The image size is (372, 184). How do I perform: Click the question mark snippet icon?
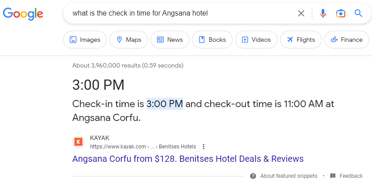pyautogui.click(x=253, y=176)
